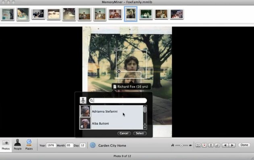Click the magnifier icon in search field

point(92,101)
